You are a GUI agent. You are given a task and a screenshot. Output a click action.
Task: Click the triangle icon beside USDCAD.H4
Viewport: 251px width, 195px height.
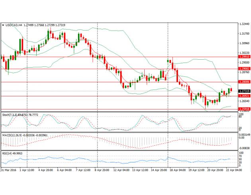coord(4,25)
